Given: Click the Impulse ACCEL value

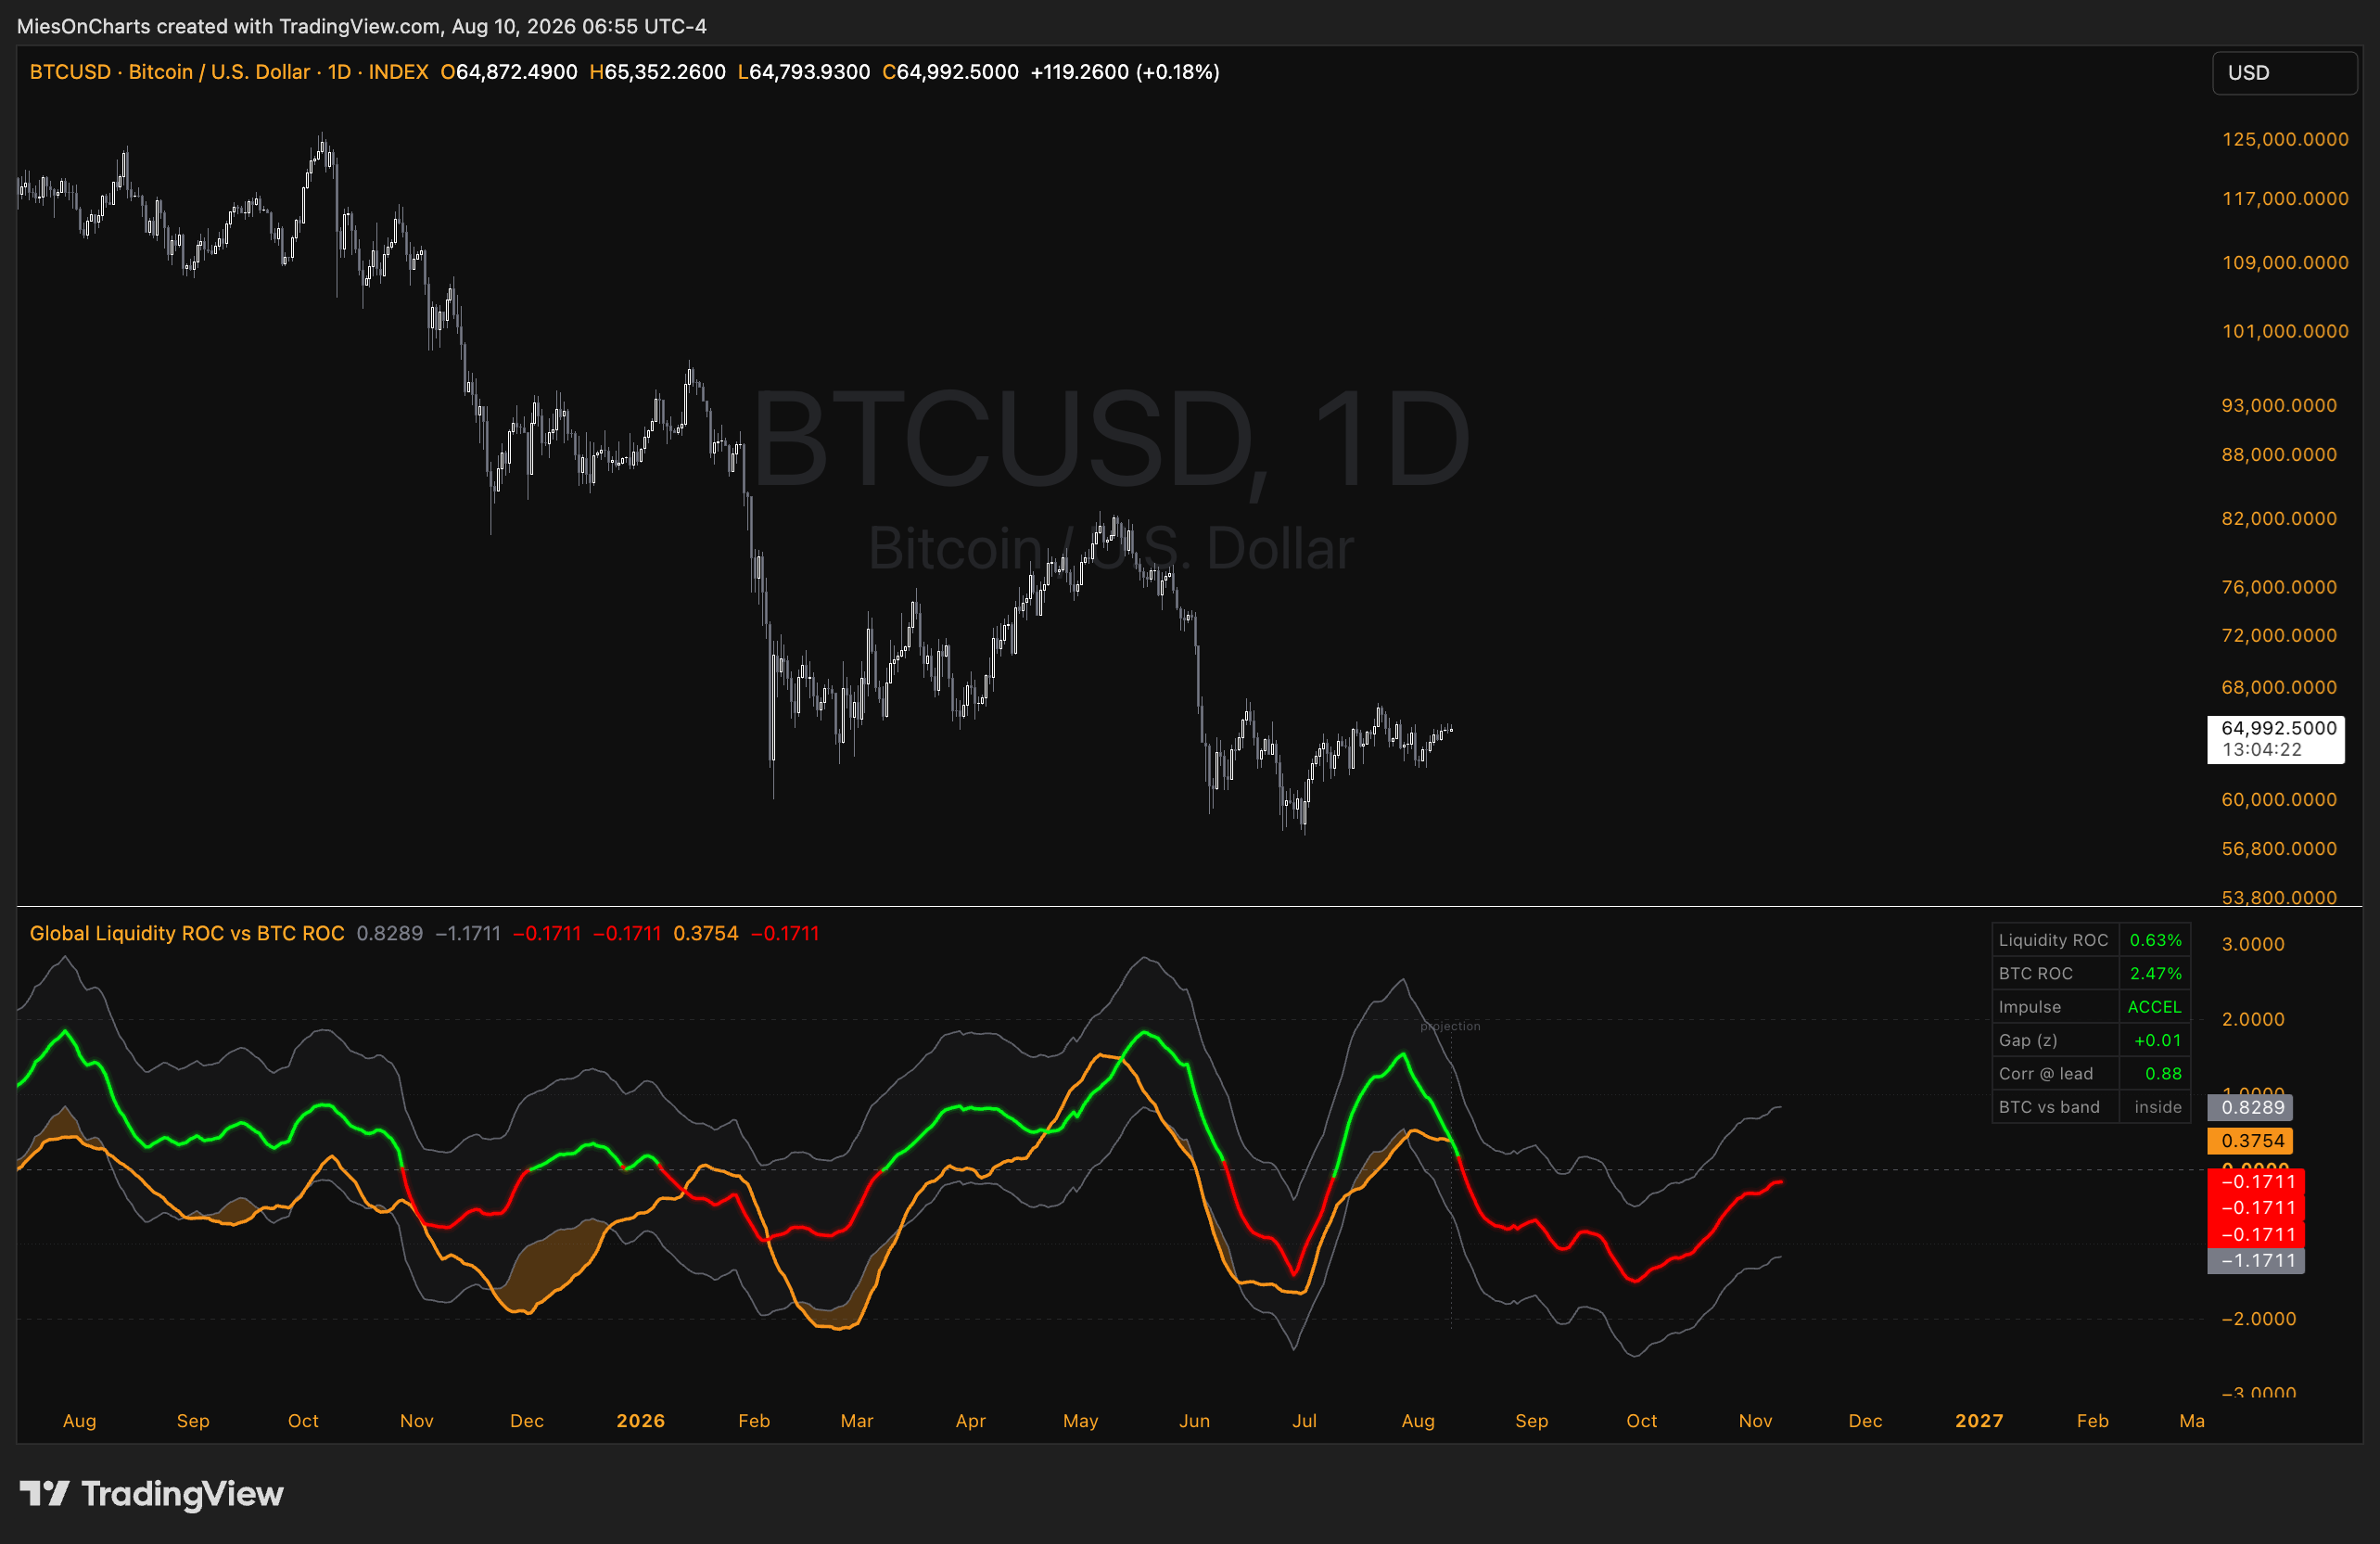Looking at the screenshot, I should [x=2155, y=1007].
